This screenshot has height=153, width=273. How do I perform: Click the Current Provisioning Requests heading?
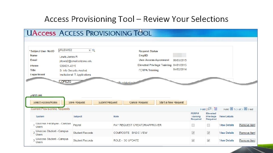tap(50, 109)
